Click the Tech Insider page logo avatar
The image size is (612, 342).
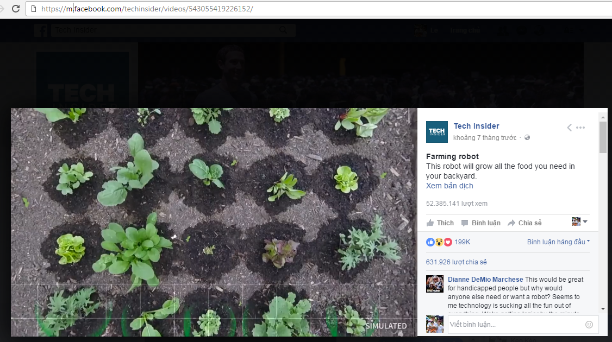436,132
